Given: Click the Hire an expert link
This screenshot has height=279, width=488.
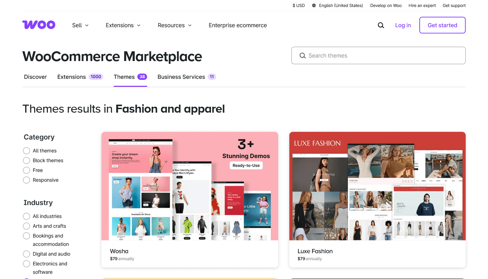Looking at the screenshot, I should 422,6.
